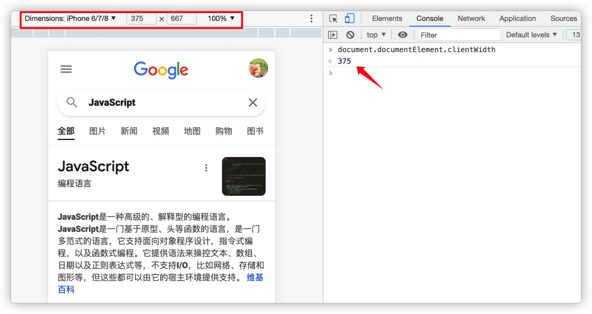Select the 视频 search tab
Image resolution: width=592 pixels, height=314 pixels.
[x=161, y=131]
